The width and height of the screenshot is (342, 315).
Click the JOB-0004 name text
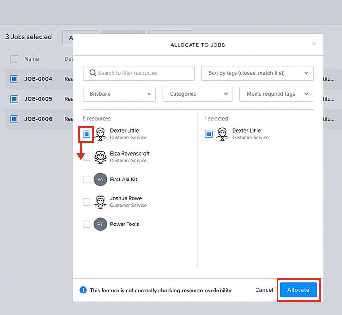[39, 79]
